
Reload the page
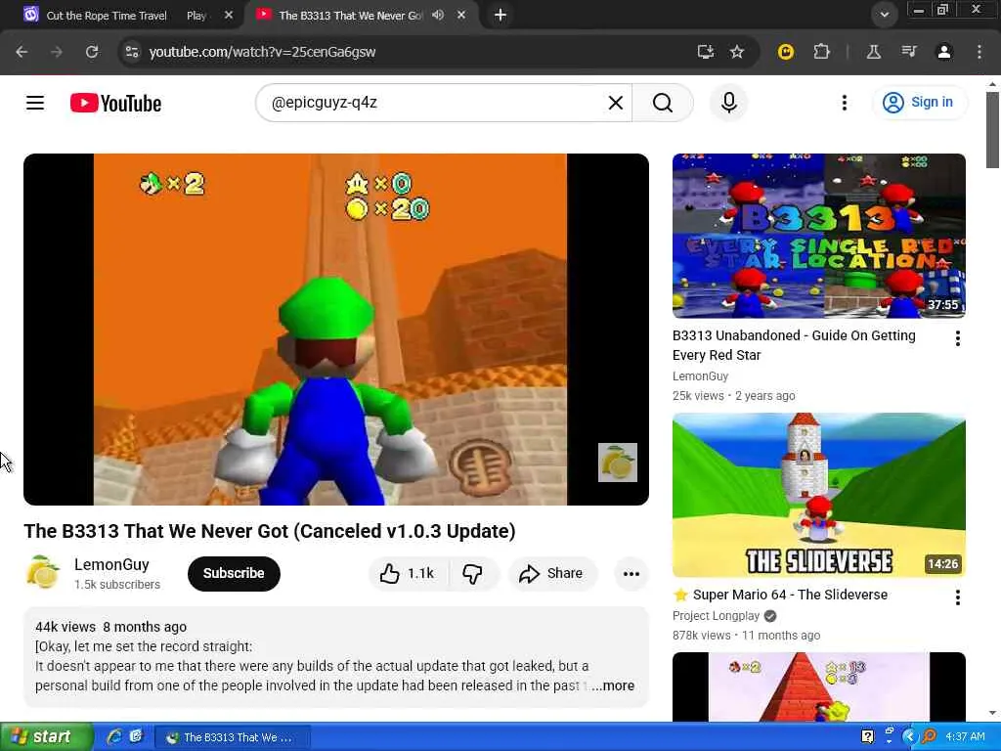(92, 52)
